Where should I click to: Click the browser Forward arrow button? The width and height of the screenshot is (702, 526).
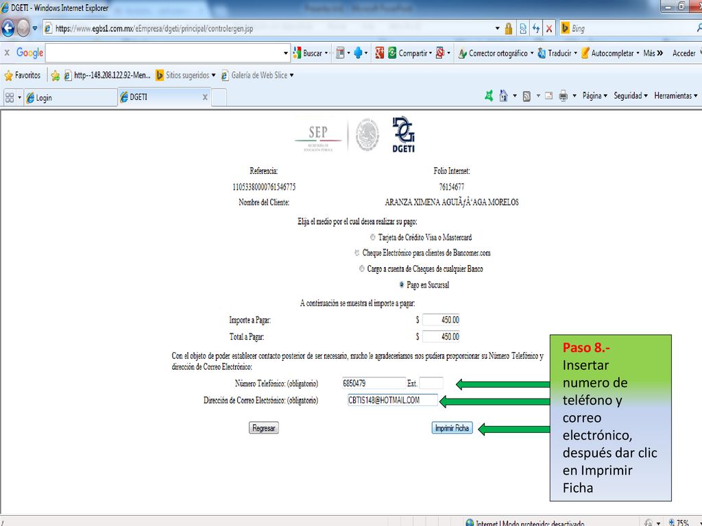[23, 28]
